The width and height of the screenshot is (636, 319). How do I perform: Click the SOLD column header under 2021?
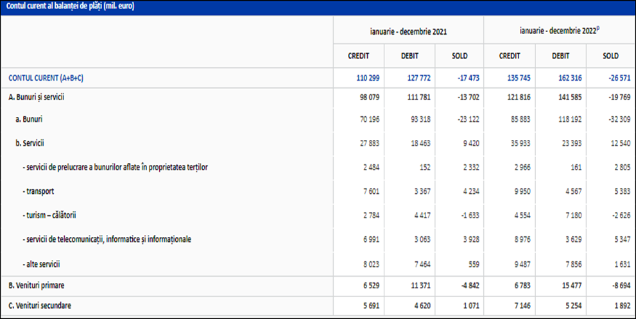[459, 56]
